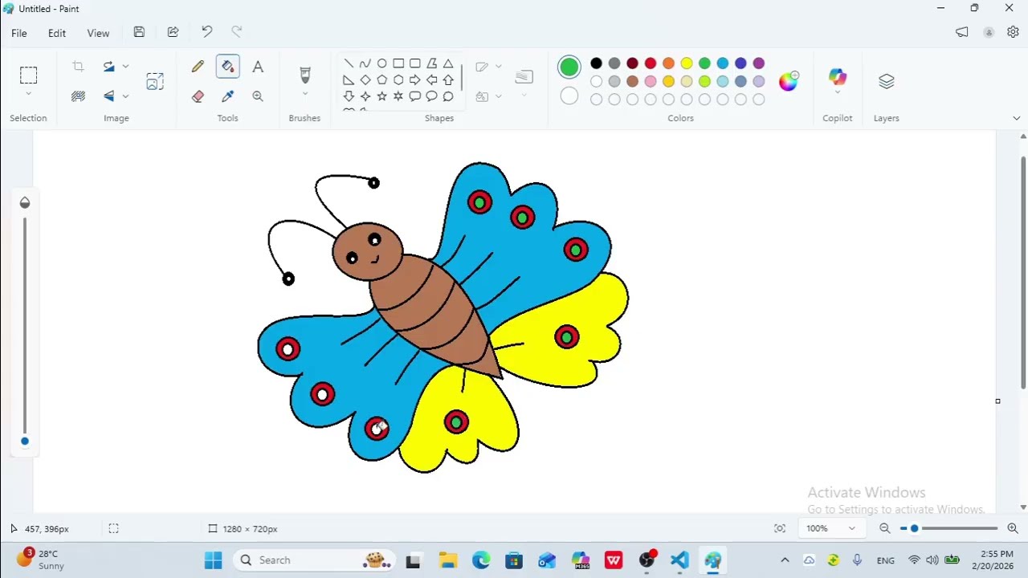Pick the yellow color swatch

tap(687, 63)
